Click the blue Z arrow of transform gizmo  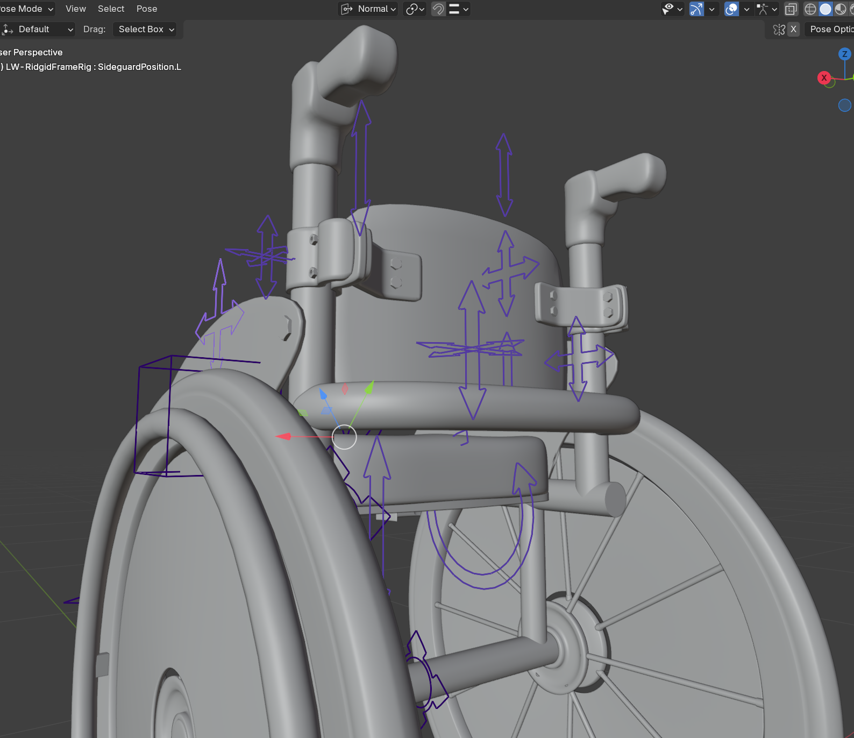[x=323, y=394]
